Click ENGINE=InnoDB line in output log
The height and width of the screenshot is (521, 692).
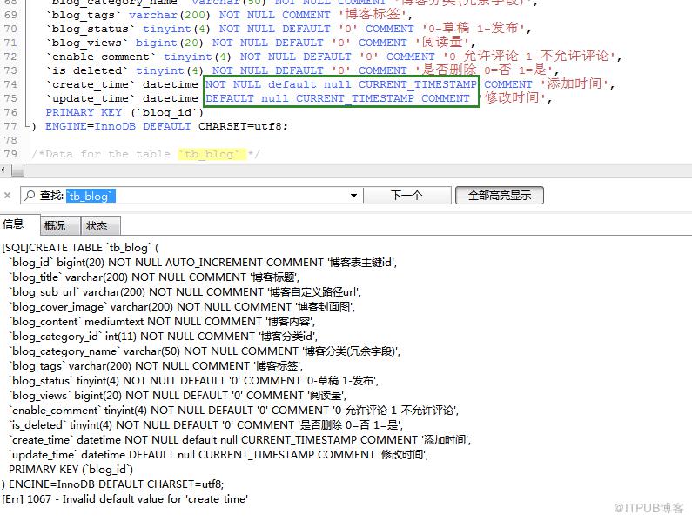click(113, 484)
